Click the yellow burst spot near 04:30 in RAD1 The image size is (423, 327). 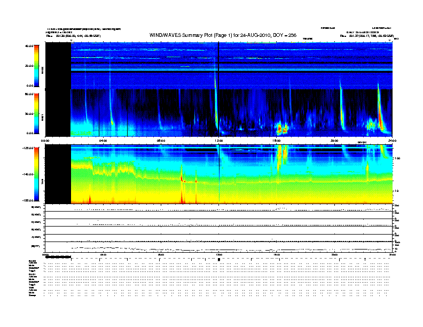coord(112,122)
